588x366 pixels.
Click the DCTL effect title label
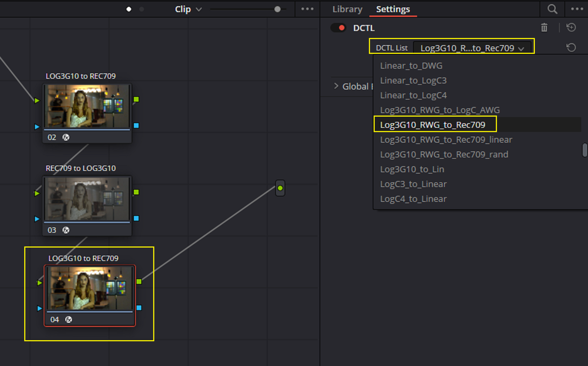pyautogui.click(x=364, y=28)
